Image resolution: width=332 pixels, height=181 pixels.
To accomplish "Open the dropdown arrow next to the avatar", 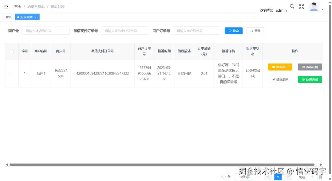I will pos(323,9).
